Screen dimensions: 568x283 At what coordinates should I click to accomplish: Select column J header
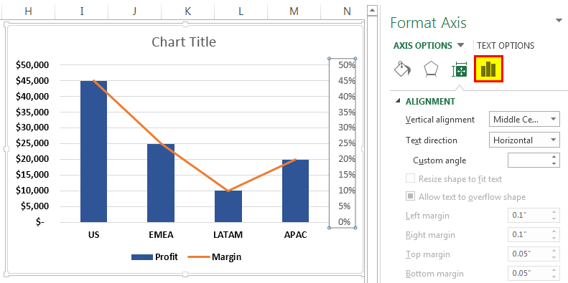(134, 11)
